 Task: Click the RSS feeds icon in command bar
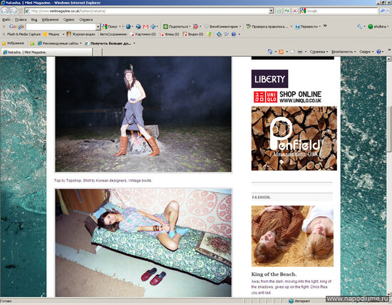tap(282, 52)
